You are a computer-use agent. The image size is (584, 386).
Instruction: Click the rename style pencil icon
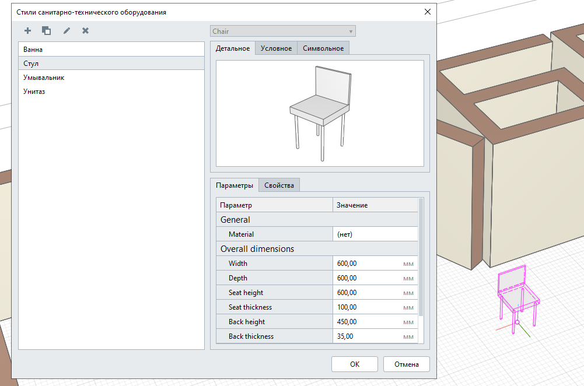click(67, 30)
